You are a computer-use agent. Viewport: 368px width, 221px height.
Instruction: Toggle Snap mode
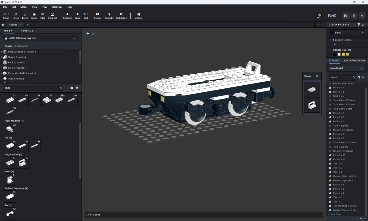click(78, 16)
